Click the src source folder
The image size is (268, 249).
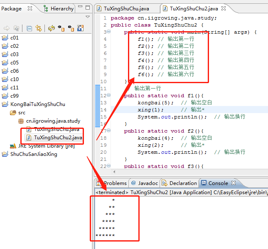pos(17,113)
